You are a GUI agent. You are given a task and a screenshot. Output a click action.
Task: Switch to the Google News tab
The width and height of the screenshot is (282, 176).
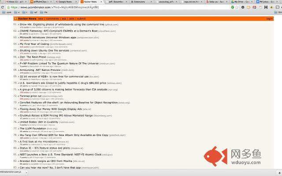click(65, 2)
